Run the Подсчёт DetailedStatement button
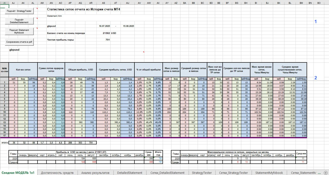The image size is (329, 175). (20, 21)
